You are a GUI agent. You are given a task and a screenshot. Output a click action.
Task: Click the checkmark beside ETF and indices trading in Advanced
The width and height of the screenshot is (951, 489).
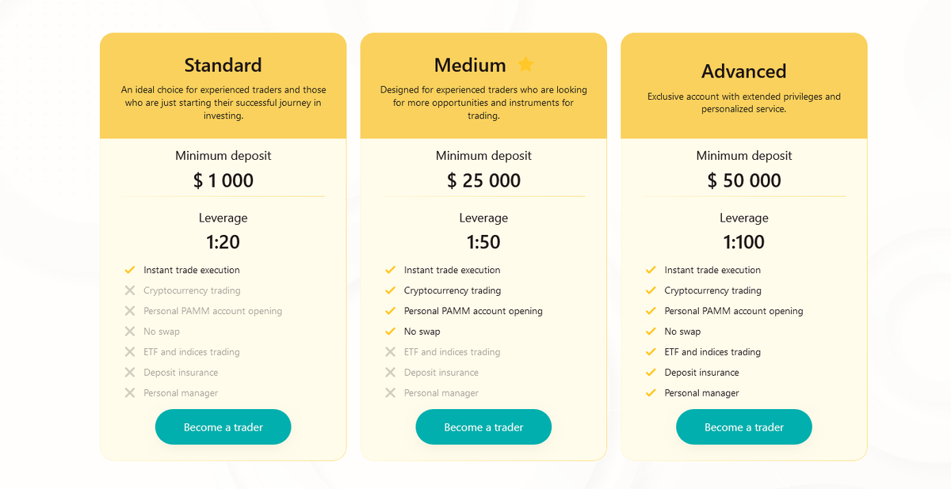[x=651, y=351]
